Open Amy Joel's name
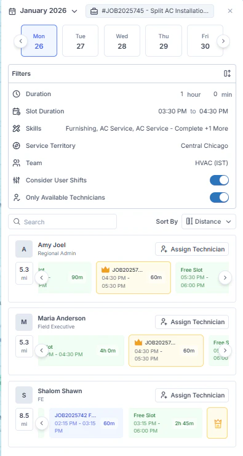Viewport: 243px width, 456px height. pyautogui.click(x=52, y=245)
